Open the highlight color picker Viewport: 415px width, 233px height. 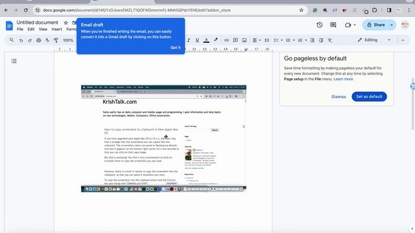(216, 40)
